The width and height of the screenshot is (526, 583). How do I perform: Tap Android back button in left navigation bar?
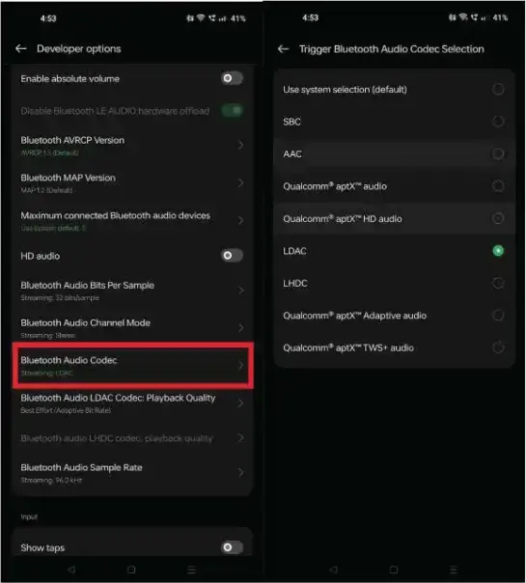pyautogui.click(x=71, y=569)
